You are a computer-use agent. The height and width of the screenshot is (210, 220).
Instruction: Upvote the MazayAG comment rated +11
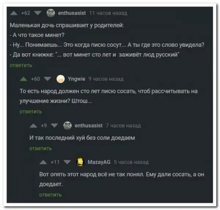[x=43, y=162]
